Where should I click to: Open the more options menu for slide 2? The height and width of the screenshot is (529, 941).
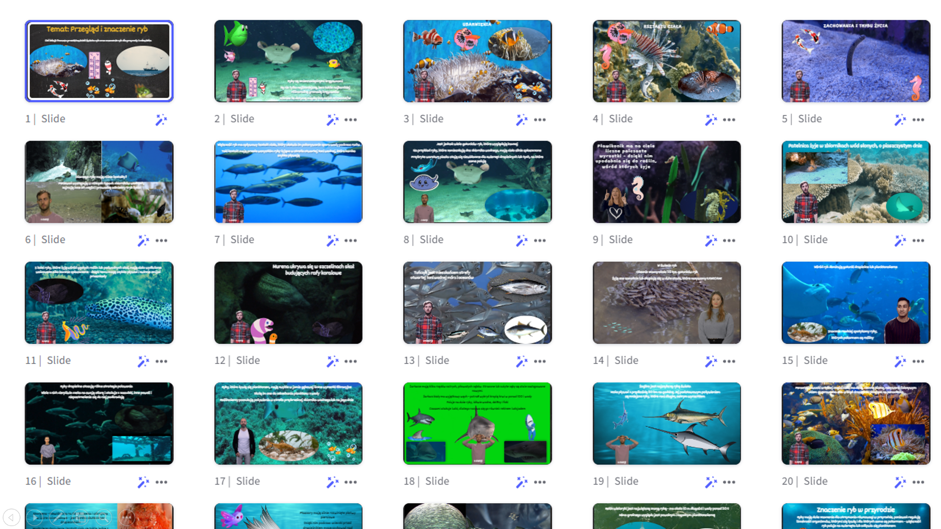tap(350, 120)
